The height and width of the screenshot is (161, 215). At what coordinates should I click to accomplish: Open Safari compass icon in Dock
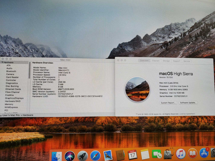coord(95,156)
